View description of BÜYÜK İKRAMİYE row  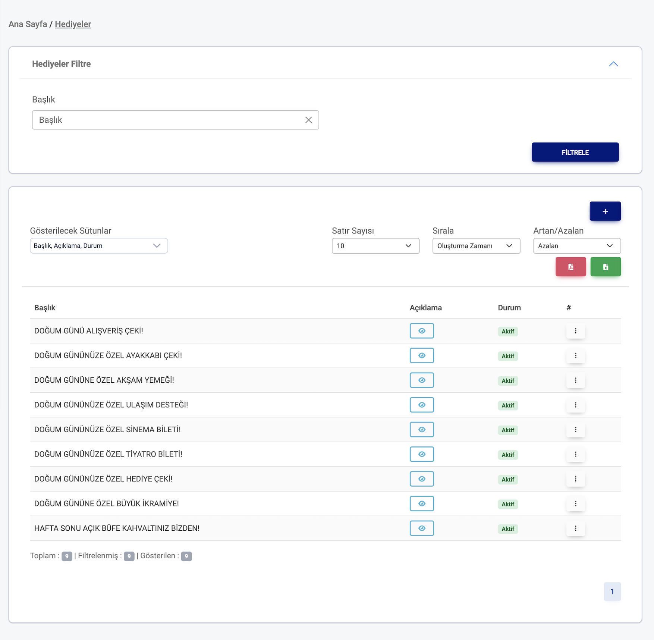422,503
